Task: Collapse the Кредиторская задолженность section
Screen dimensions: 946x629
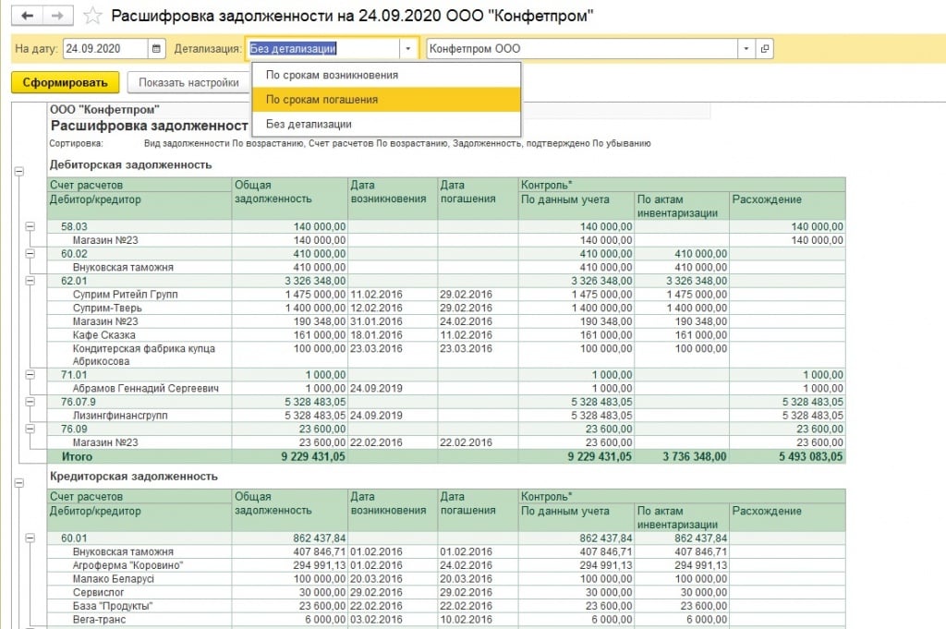Action: (x=18, y=482)
